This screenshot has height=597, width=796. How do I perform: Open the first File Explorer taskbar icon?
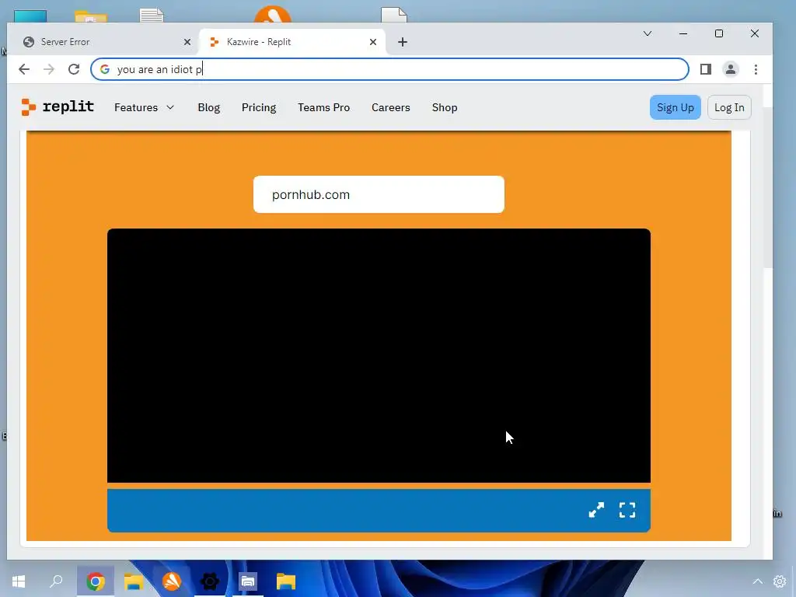(x=134, y=581)
